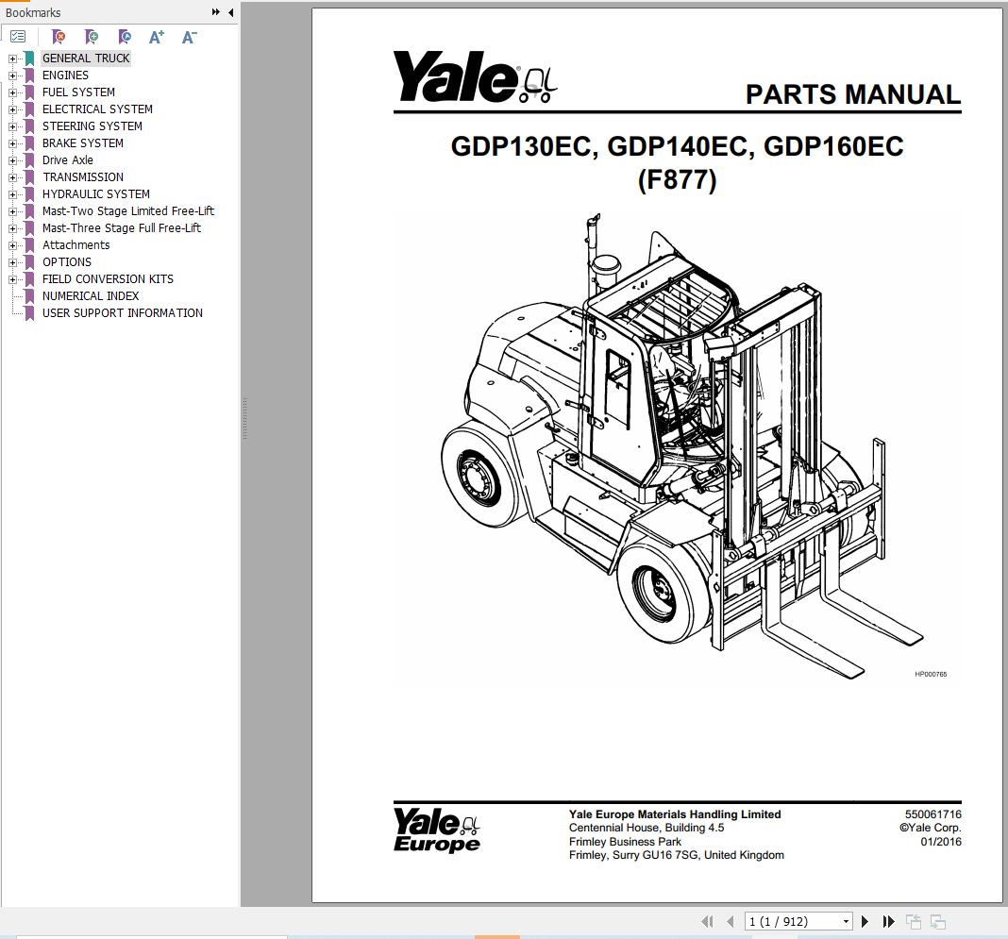
Task: Decrease bookmark text size with A-
Action: [188, 36]
